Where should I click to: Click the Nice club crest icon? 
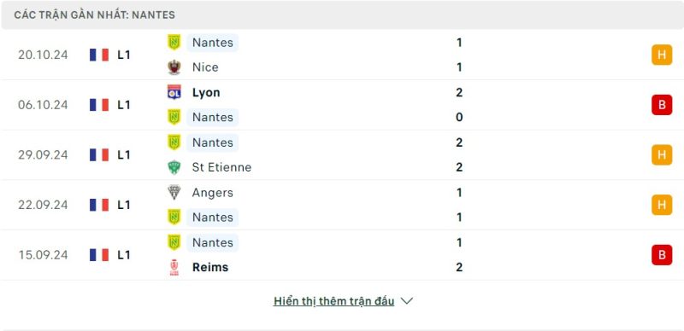point(174,67)
